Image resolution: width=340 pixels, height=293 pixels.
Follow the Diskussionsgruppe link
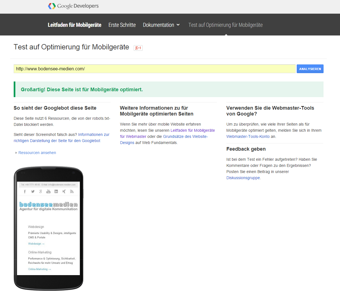(243, 178)
